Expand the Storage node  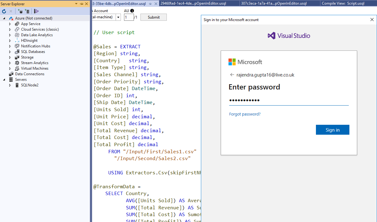pos(10,57)
